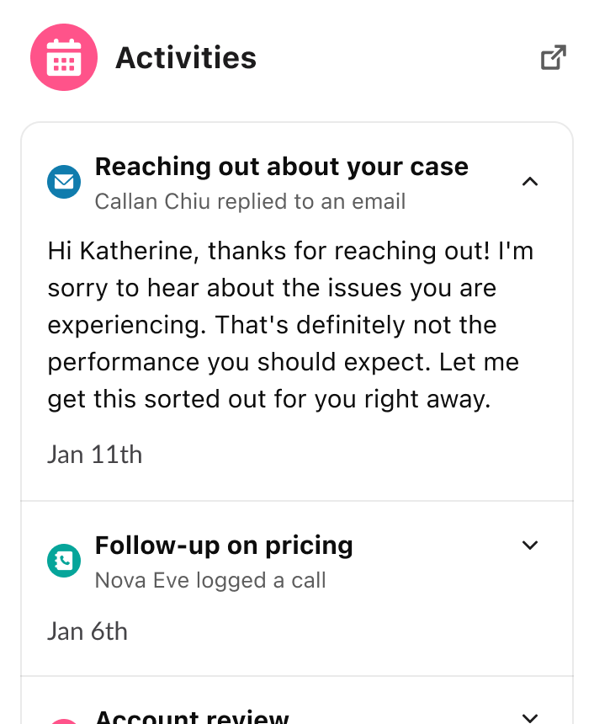Select the Account review heading
This screenshot has width=594, height=724.
point(192,718)
